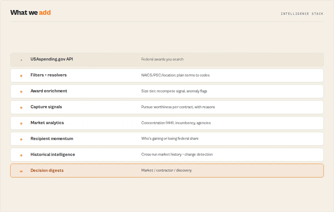This screenshot has width=334, height=212.
Task: Click the plus icon beside Market analytics
Action: pyautogui.click(x=21, y=124)
